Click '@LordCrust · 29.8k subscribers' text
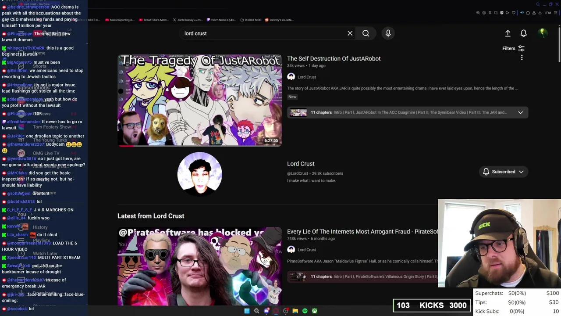Screen dimensions: 561x316 (315, 173)
